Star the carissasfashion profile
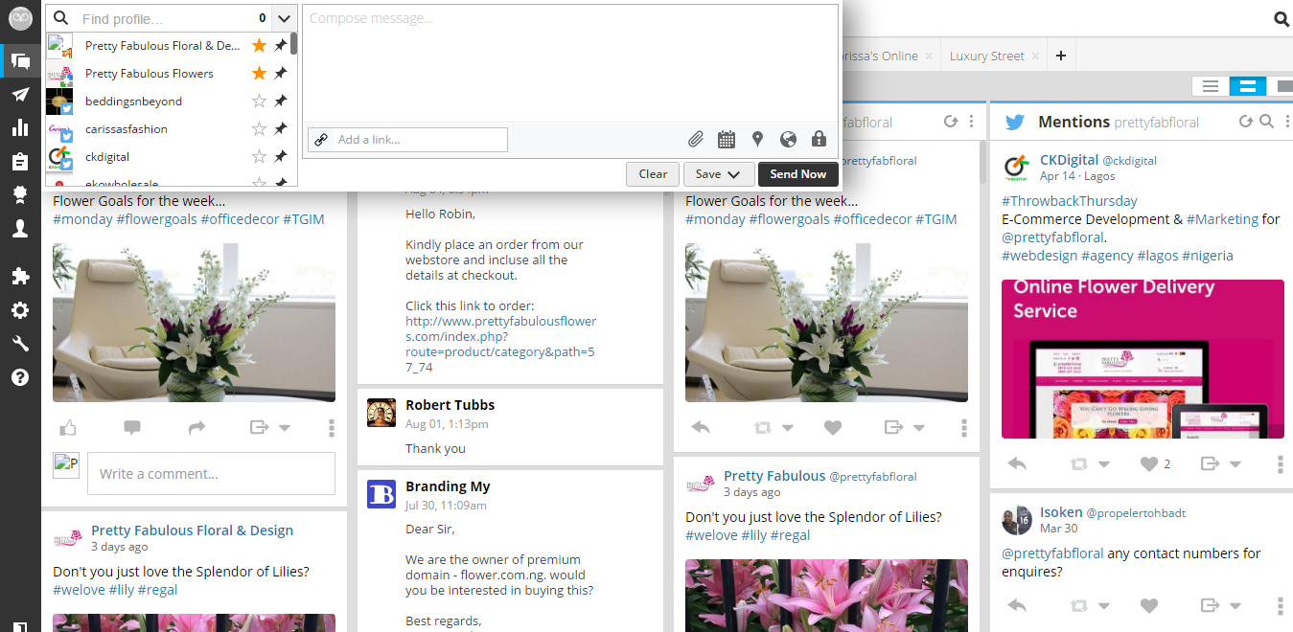 (259, 128)
